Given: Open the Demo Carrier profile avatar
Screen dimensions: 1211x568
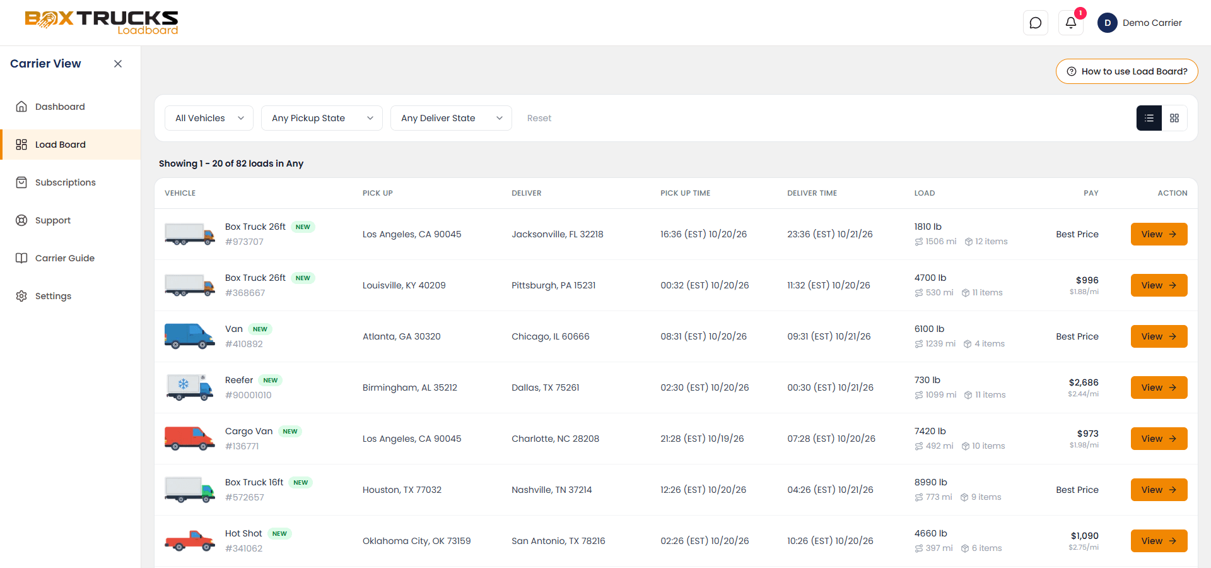Looking at the screenshot, I should (1108, 23).
